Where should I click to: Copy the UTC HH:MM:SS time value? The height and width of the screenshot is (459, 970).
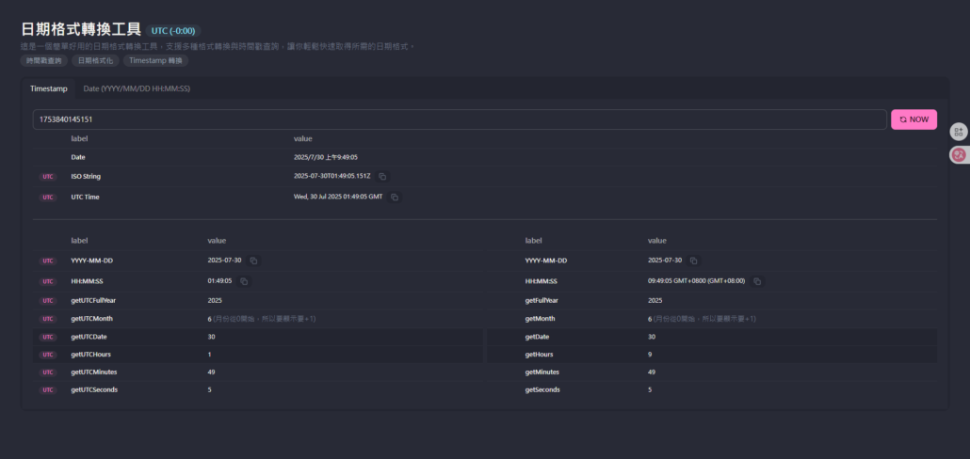point(244,281)
